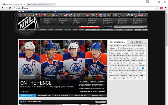Open the Winnipeg Jets logo
This screenshot has height=105, width=168.
point(145,15)
